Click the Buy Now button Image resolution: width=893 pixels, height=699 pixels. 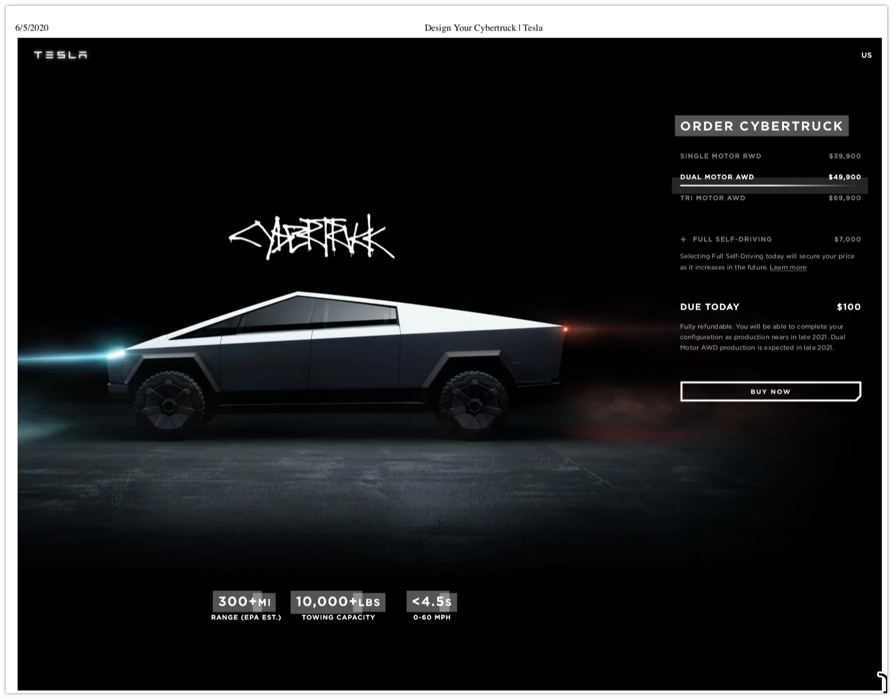(x=770, y=392)
